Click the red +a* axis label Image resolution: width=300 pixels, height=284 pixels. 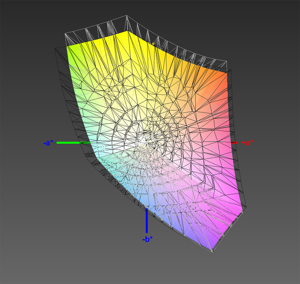coord(247,143)
